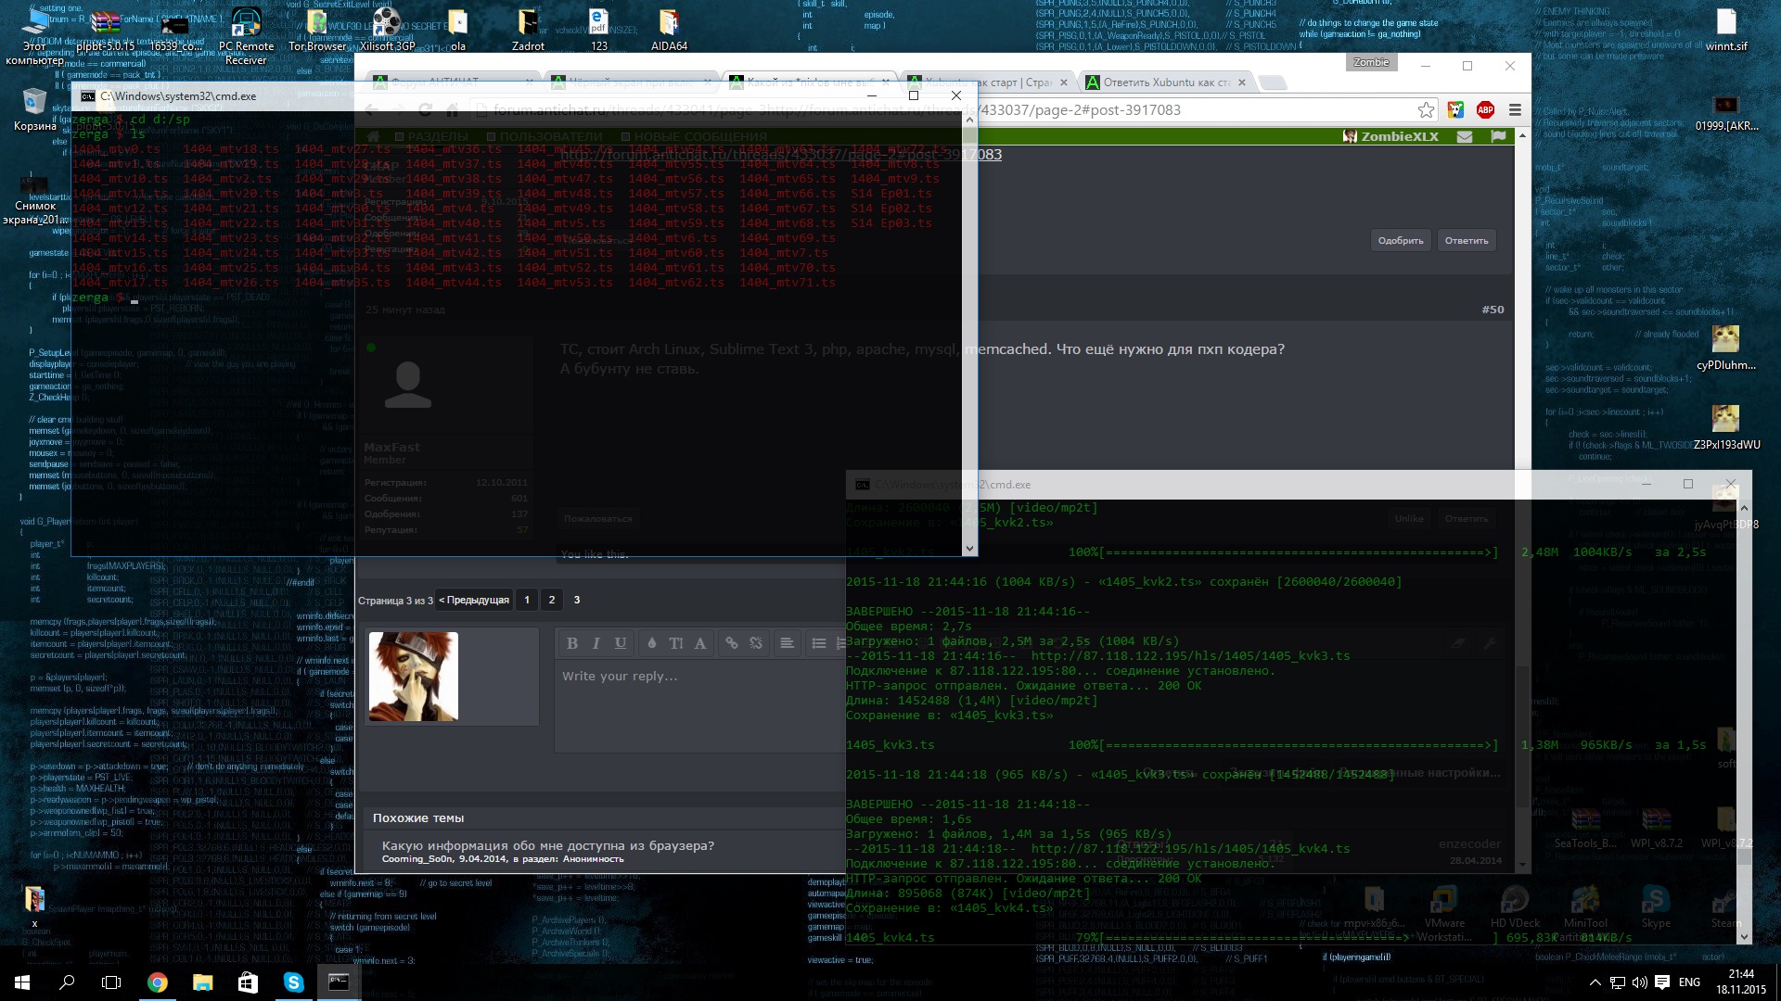Open Windows Store from the taskbar
This screenshot has height=1001, width=1781.
coord(248,982)
